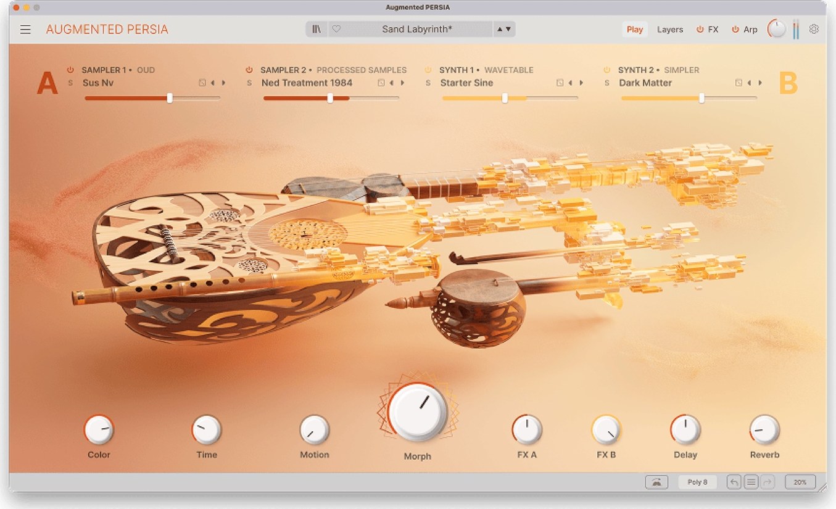Select previous Sampler 2 sample with left arrow
This screenshot has width=836, height=509.
pyautogui.click(x=391, y=83)
